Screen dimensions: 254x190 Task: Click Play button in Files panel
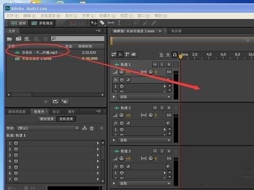[x=46, y=101]
